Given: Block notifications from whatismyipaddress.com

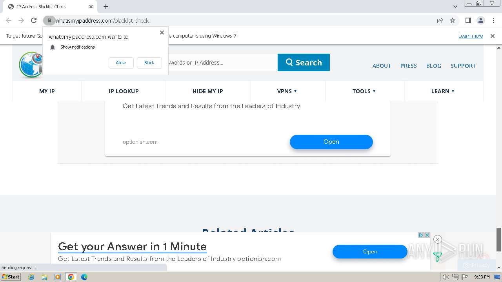Looking at the screenshot, I should pos(149,63).
